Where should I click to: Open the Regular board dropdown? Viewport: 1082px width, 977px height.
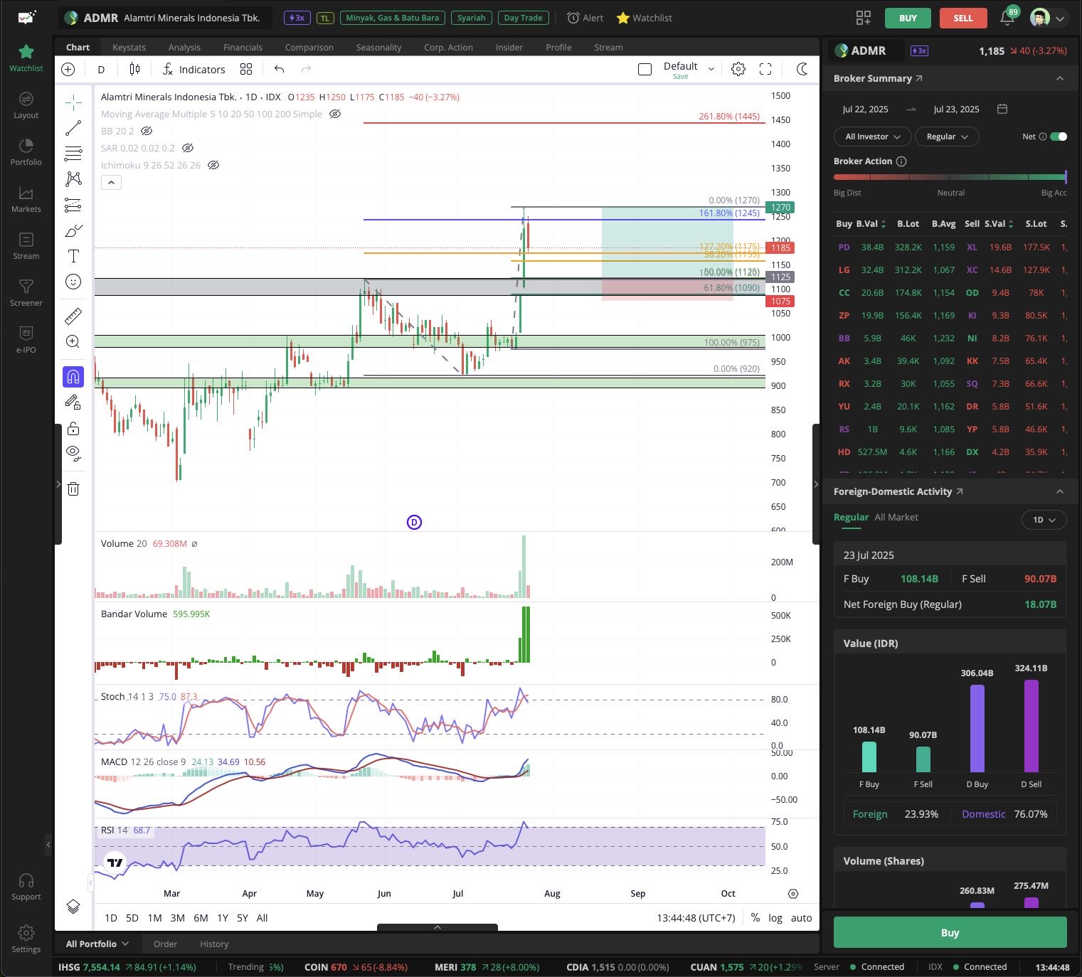click(x=947, y=137)
